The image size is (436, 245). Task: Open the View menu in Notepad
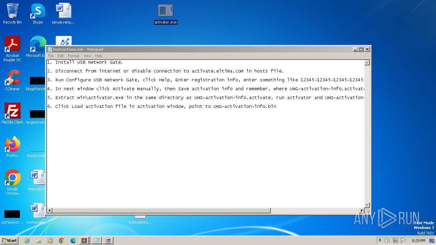coord(87,56)
